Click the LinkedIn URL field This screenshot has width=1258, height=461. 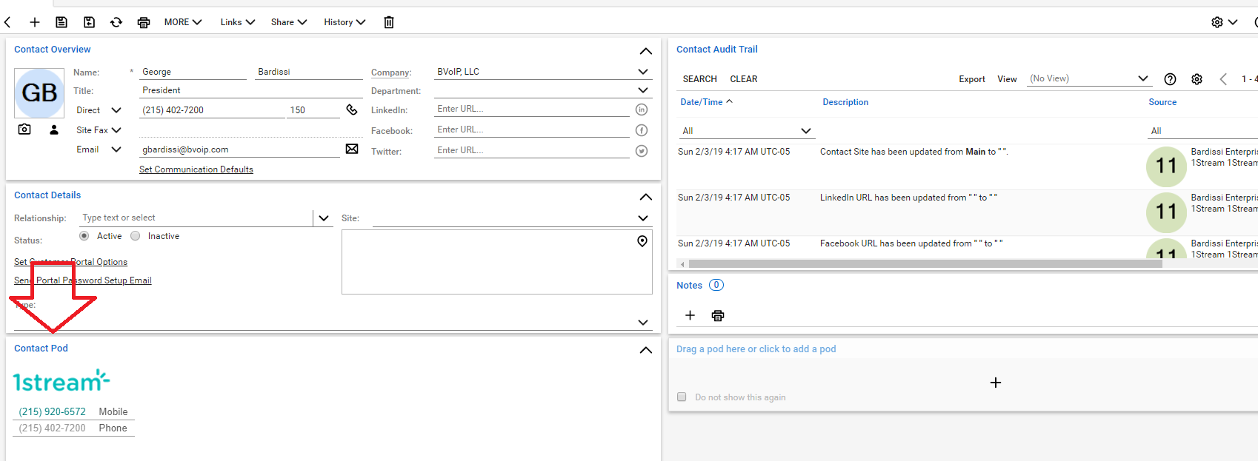532,109
